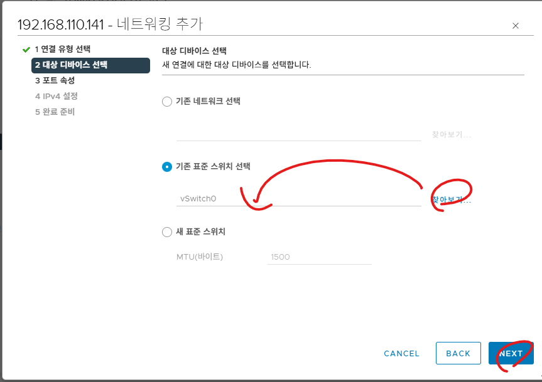
Task: Open 찾아보기 link for standard switch
Action: (x=451, y=199)
